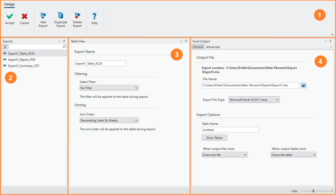
Task: Expand the Sort Order dropdown
Action: tap(109, 120)
